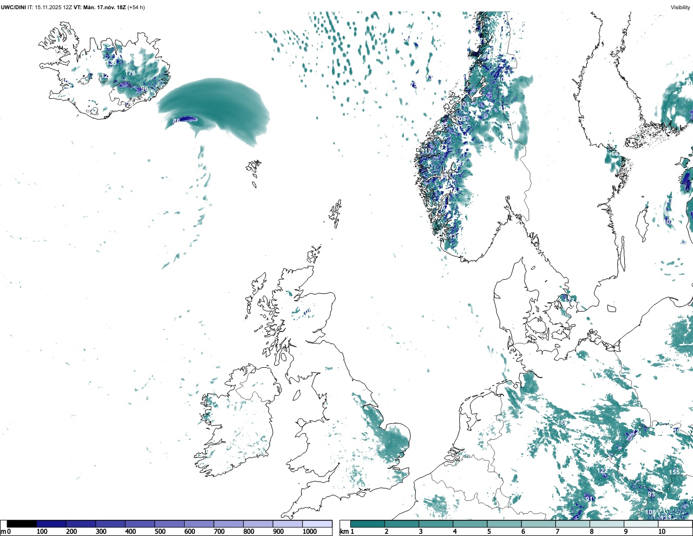Viewport: 693px width, 536px height.
Task: Select the '1000' tick on the metre legend
Action: 310,532
